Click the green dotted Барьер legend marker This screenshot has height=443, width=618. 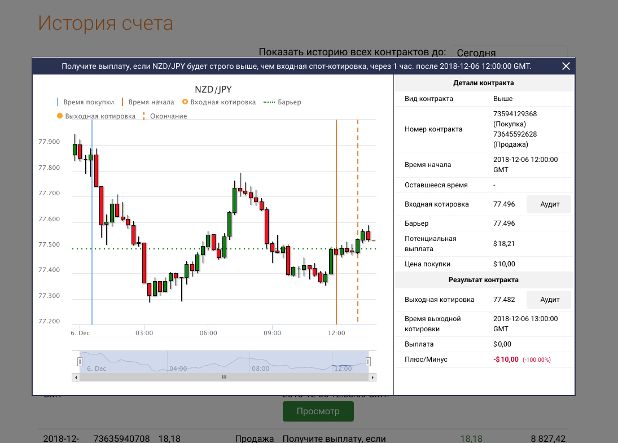pos(270,102)
